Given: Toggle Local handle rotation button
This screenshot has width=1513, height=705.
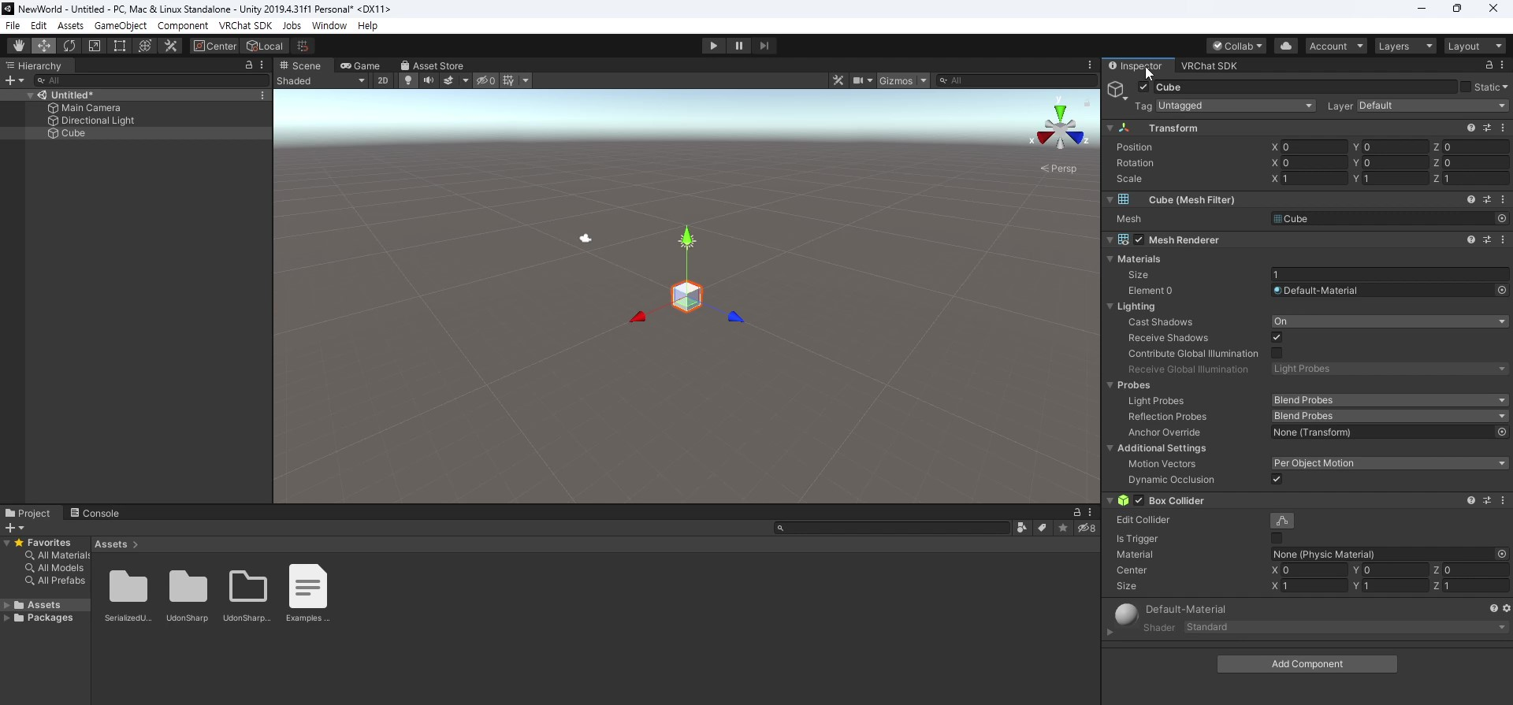Looking at the screenshot, I should pyautogui.click(x=265, y=46).
